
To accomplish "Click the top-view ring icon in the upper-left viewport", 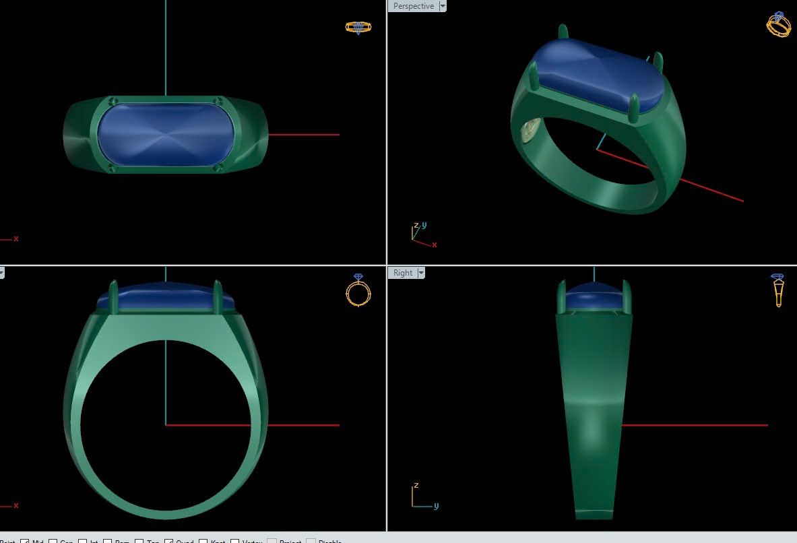I will [x=358, y=28].
